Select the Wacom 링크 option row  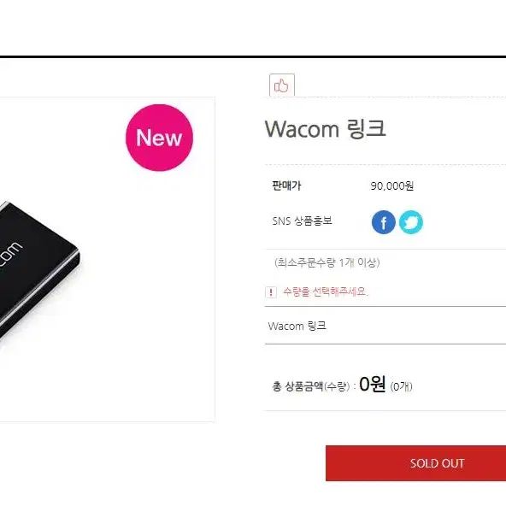[x=385, y=326]
